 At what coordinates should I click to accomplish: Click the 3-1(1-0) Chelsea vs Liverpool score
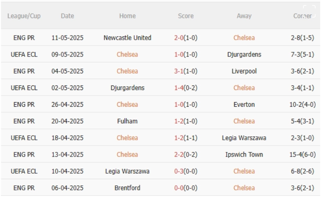(x=186, y=71)
